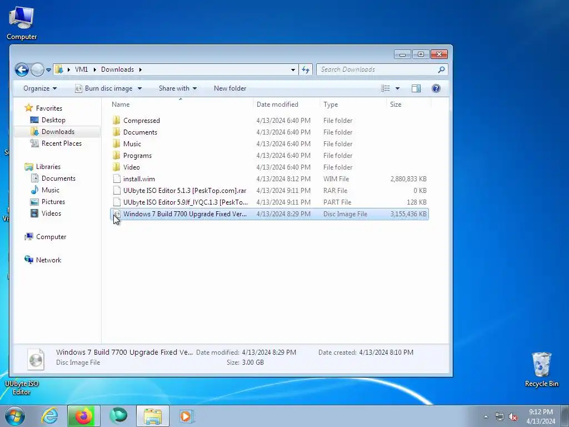Expand arrow after VM1 in breadcrumb

coord(94,69)
